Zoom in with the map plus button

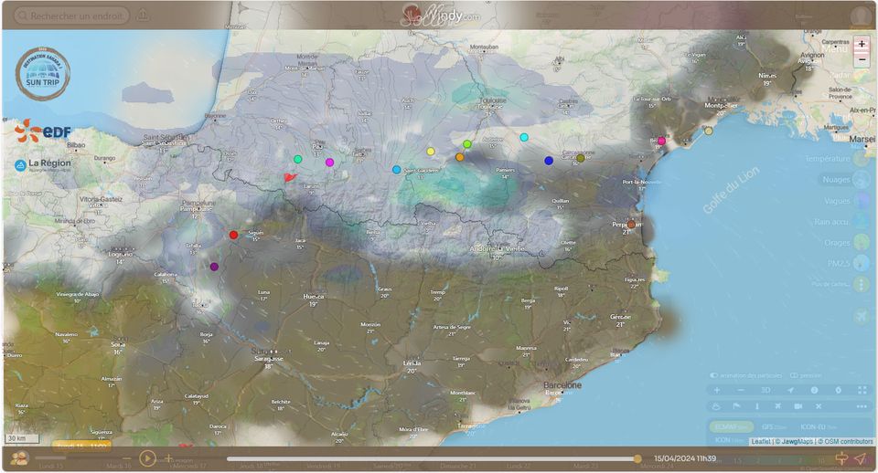pos(862,44)
